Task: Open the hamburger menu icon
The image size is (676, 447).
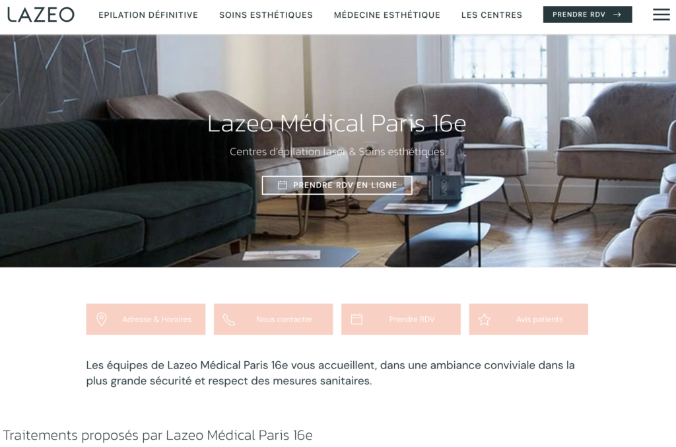Action: 661,15
